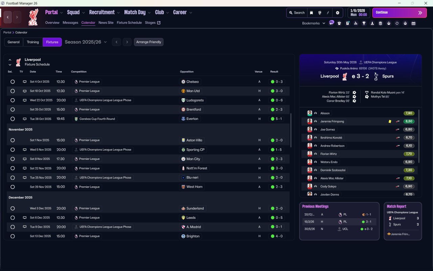Go to the next season with right arrow

point(127,42)
